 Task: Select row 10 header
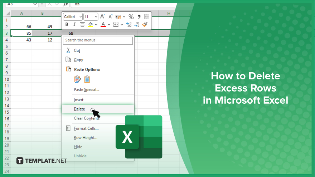point(7,79)
